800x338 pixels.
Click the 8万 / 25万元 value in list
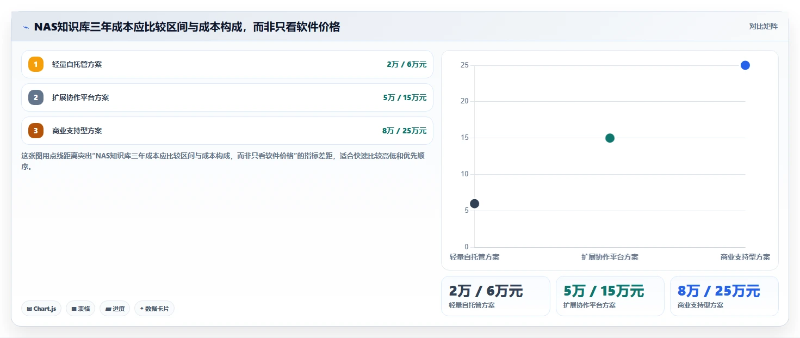pos(405,131)
